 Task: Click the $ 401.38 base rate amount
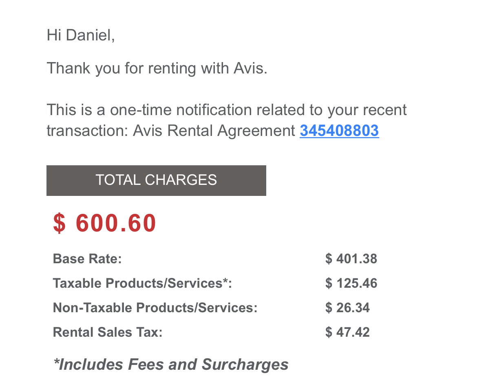point(351,259)
